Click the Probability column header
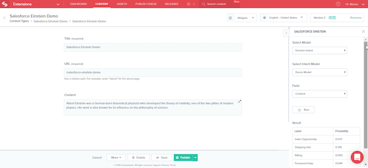Image resolution: width=368 pixels, height=168 pixels. point(342,131)
